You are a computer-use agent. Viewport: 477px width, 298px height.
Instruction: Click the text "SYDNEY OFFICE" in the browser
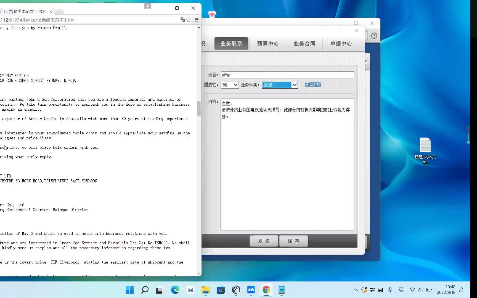click(14, 76)
